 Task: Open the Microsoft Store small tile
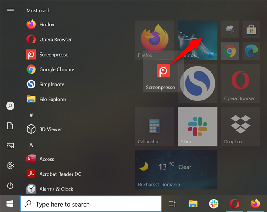click(x=251, y=29)
